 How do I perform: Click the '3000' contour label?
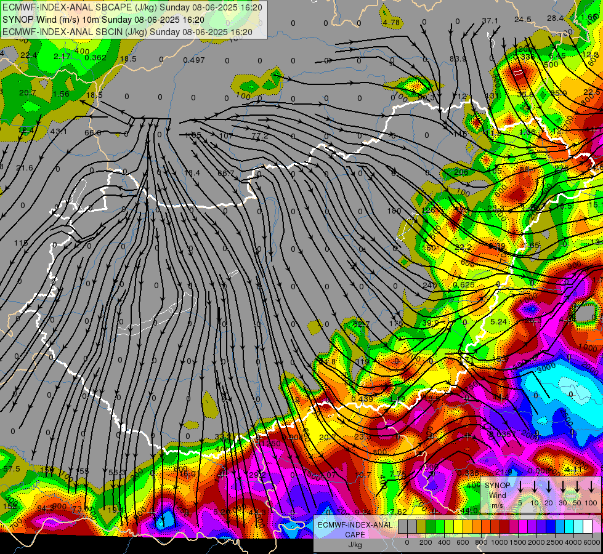(546, 368)
